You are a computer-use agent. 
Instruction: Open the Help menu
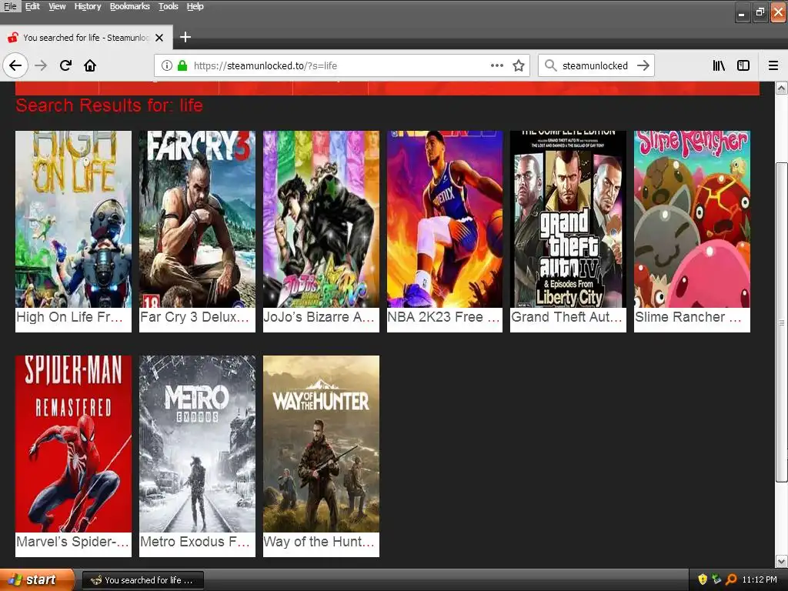195,6
